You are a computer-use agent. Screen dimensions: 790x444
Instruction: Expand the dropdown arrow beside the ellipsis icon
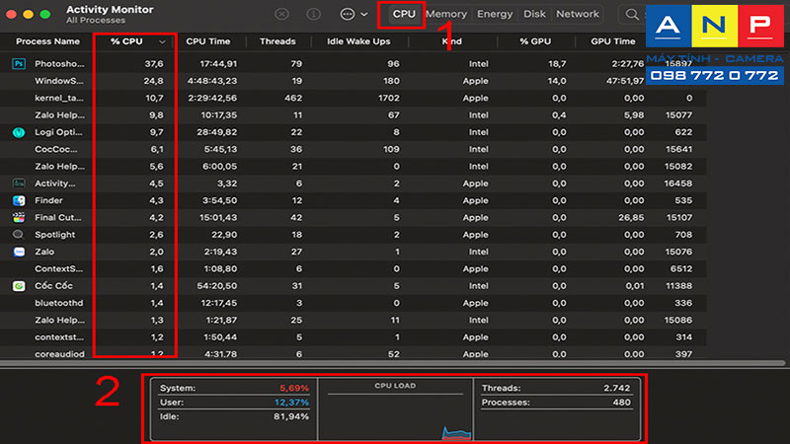click(x=363, y=15)
